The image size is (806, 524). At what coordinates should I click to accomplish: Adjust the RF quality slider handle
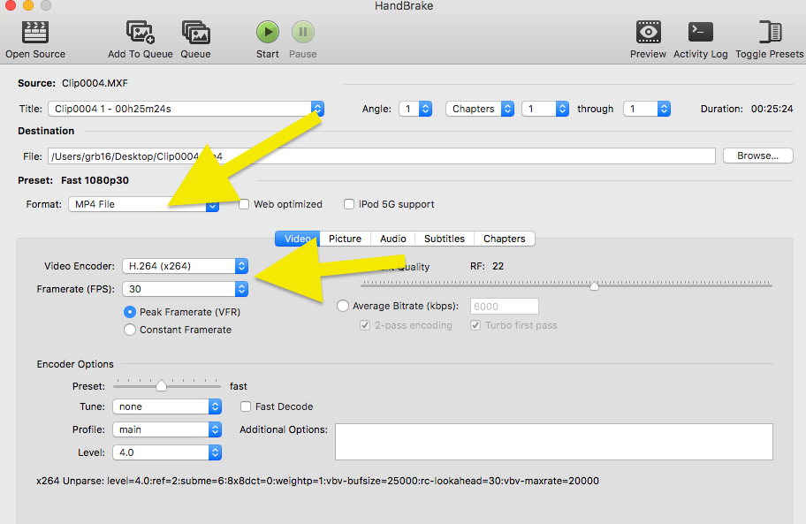[594, 285]
